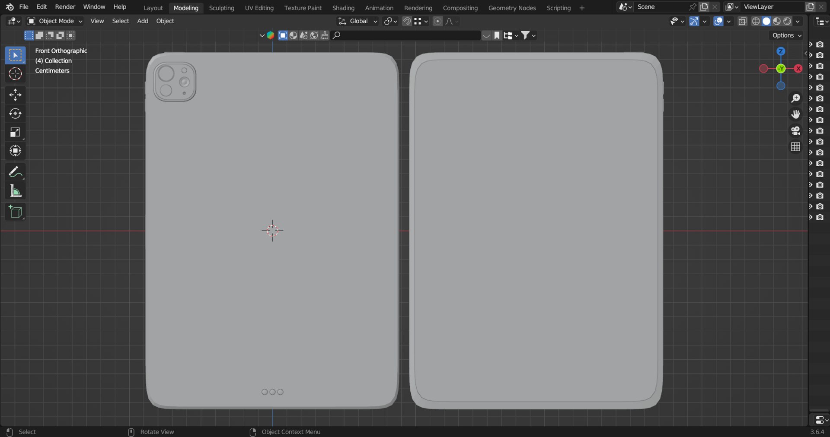
Task: Choose the Annotate tool
Action: click(x=15, y=172)
